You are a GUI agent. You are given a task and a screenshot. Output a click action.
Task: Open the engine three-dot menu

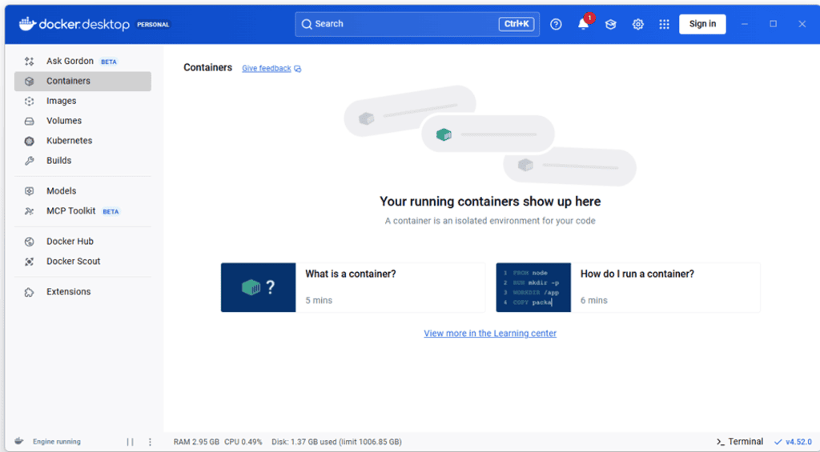coord(150,442)
